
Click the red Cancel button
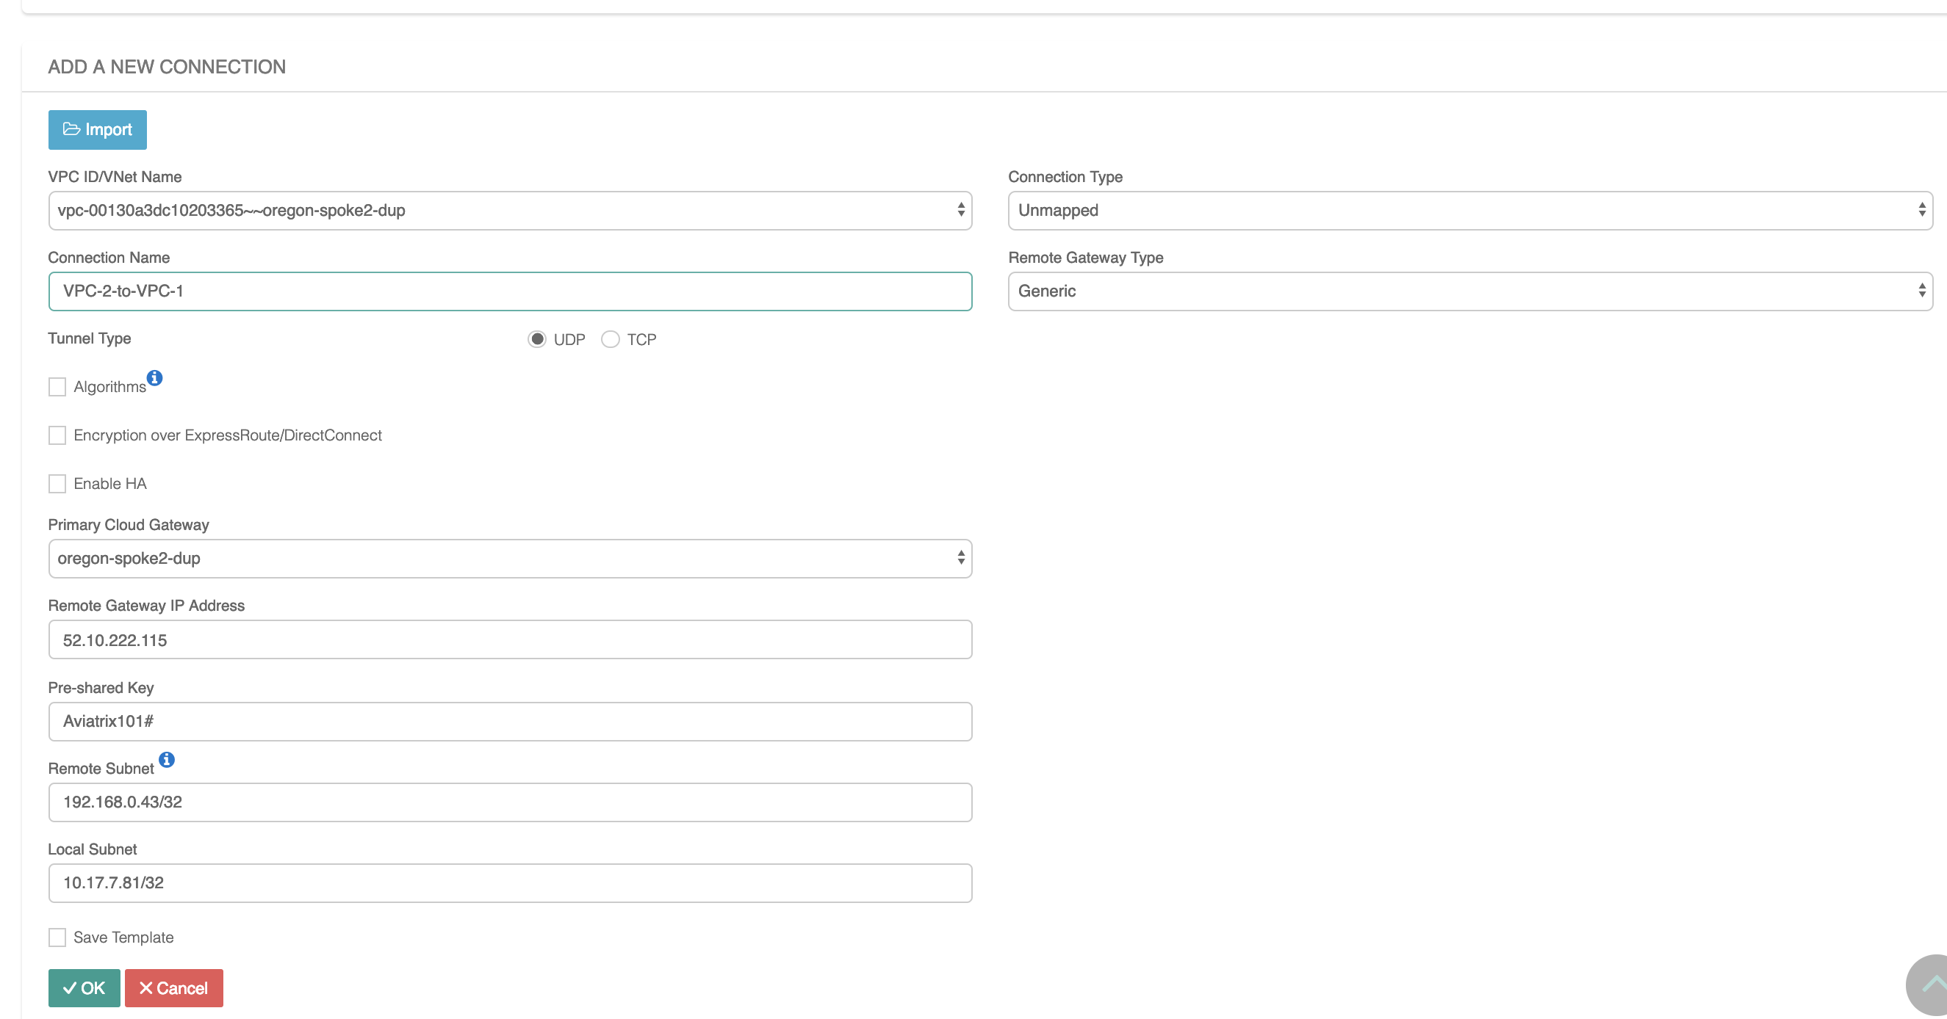174,988
